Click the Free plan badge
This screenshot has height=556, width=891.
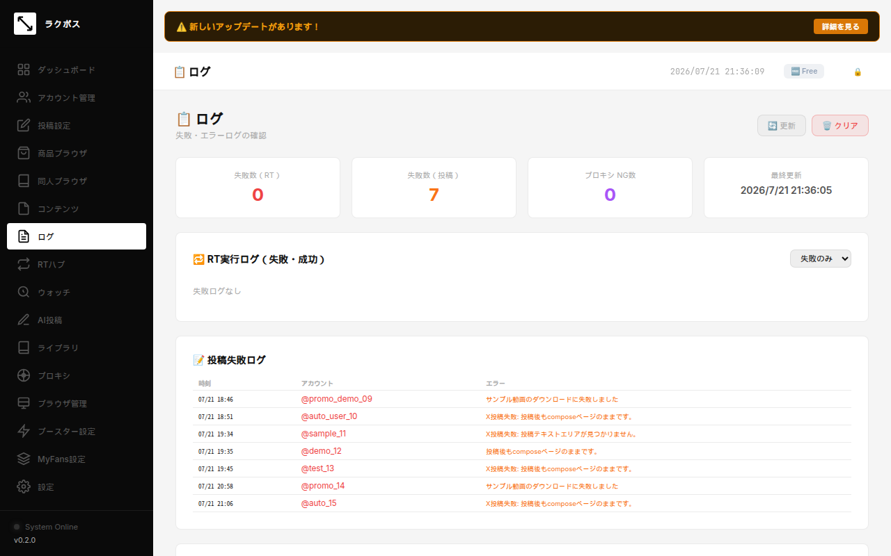click(x=804, y=72)
